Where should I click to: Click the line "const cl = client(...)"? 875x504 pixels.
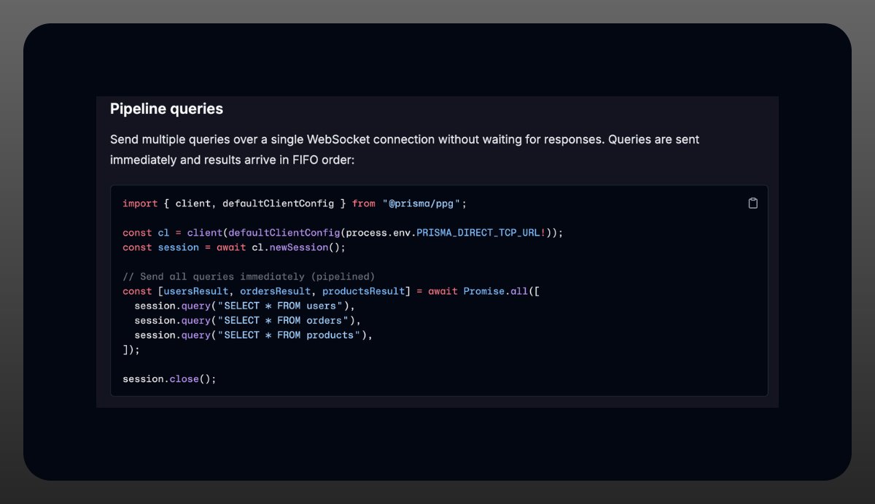tap(343, 233)
